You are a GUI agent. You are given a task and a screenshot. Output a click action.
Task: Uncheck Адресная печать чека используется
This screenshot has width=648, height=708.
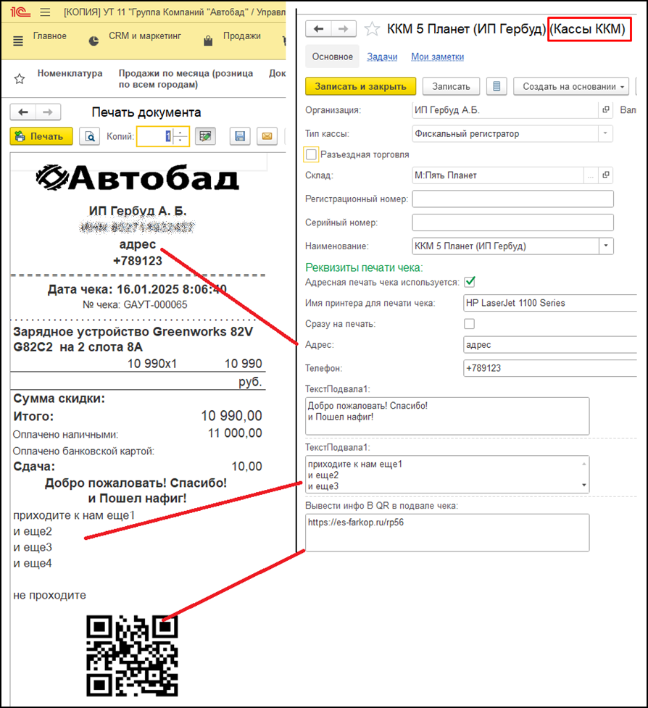470,282
